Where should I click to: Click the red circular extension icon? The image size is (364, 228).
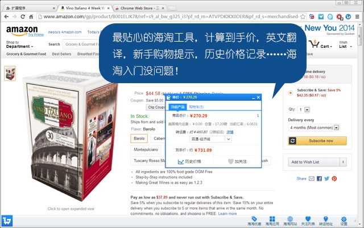pyautogui.click(x=339, y=17)
